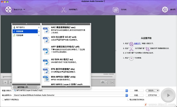Click the category list scroll-up arrow bar
Viewport: 177px width, 107px height.
pyautogui.click(x=26, y=24)
